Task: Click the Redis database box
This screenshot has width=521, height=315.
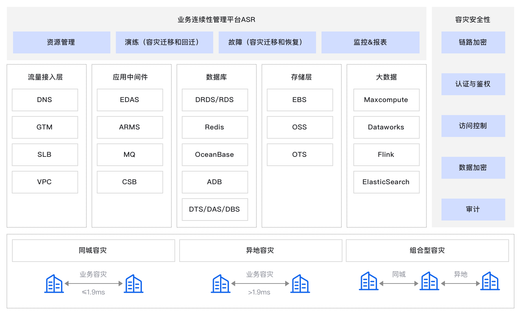Action: [215, 127]
